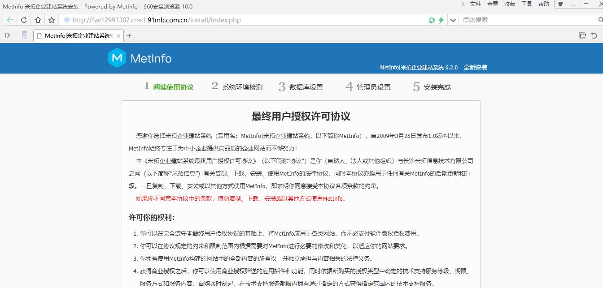Open the address bar dropdown chevron
Viewport: 603px width, 288px height.
[x=453, y=20]
